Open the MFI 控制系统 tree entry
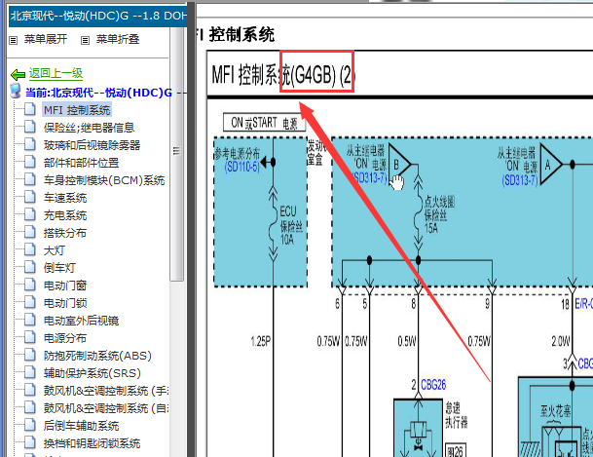The image size is (593, 457). click(77, 110)
